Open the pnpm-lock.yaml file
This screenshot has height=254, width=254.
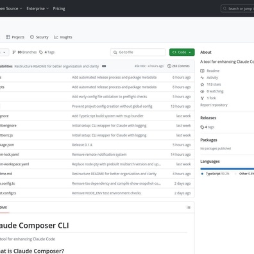coord(9,155)
